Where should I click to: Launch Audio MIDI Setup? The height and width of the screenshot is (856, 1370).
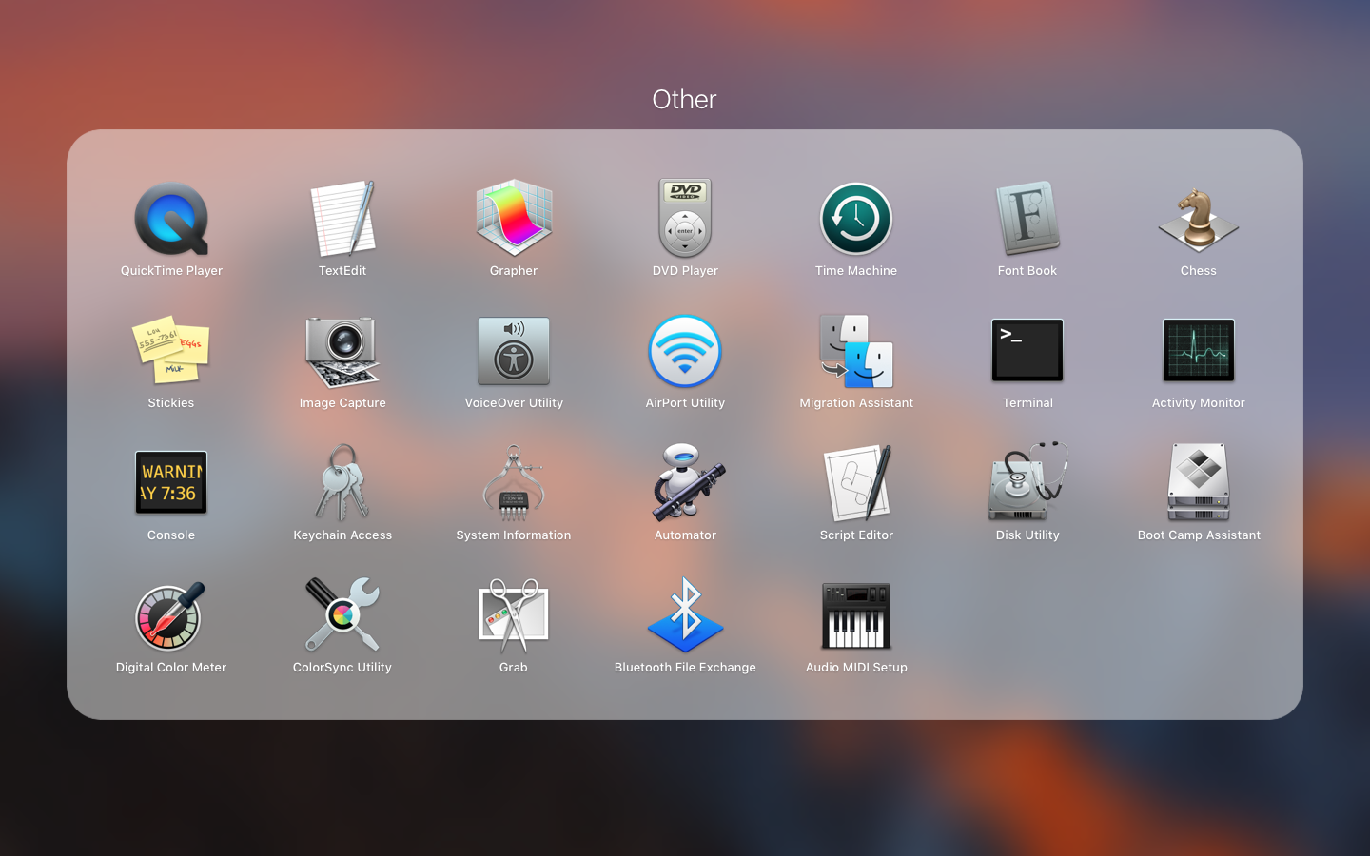click(856, 615)
